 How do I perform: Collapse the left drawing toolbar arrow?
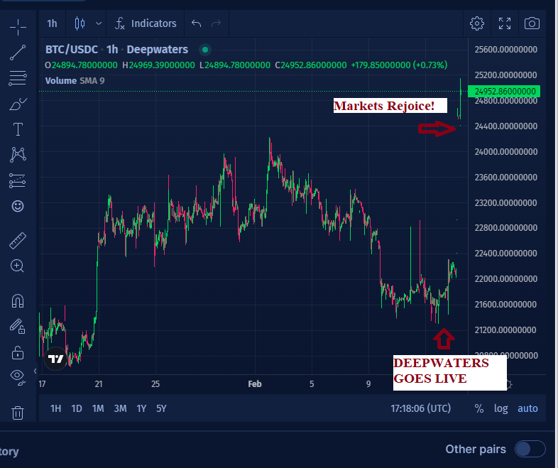35,371
